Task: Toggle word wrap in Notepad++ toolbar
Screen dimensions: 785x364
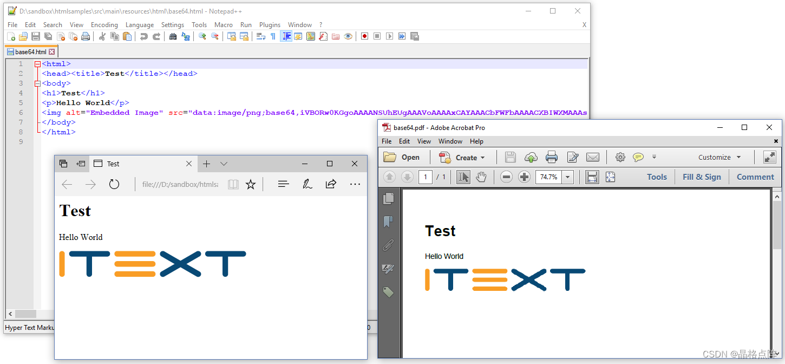Action: click(x=260, y=36)
